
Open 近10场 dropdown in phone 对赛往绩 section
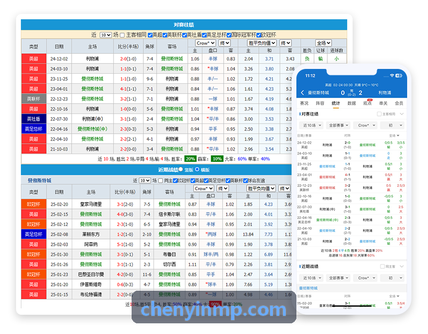click(312, 126)
